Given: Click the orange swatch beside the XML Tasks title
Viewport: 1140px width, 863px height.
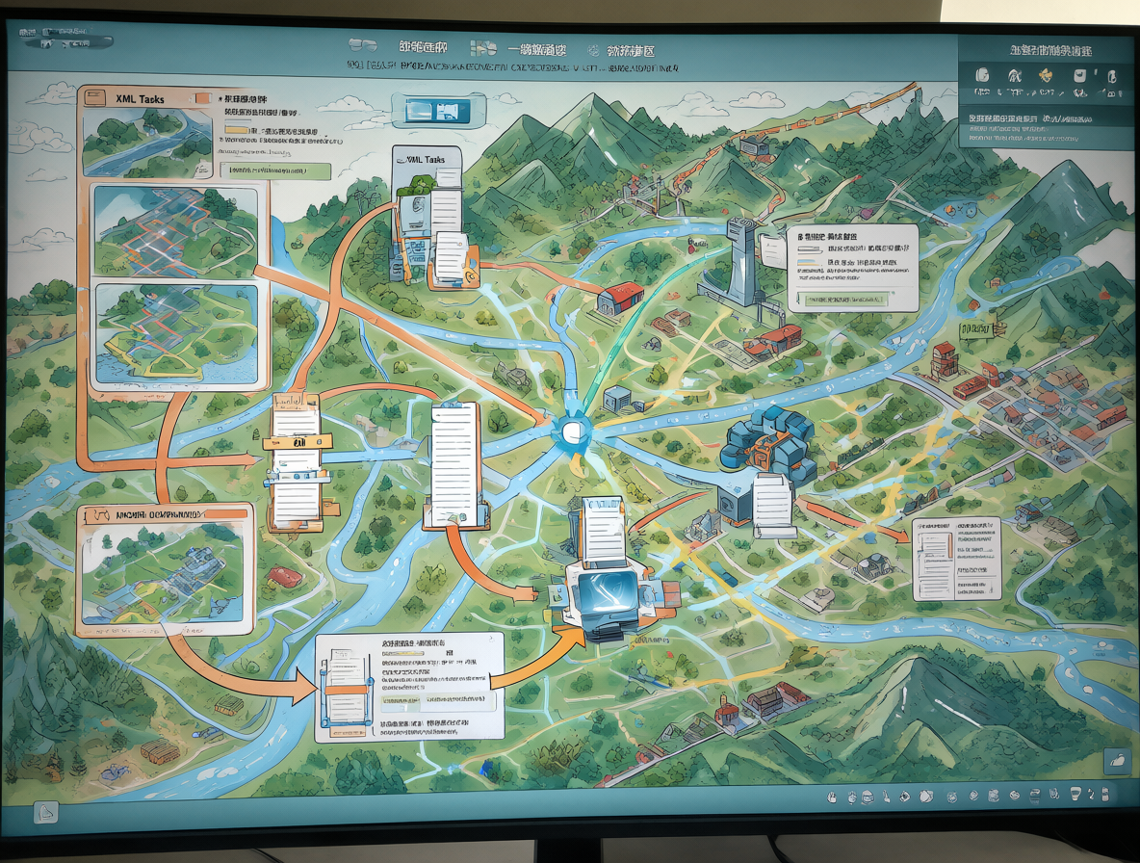Looking at the screenshot, I should (203, 98).
